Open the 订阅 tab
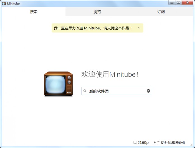The image size is (195, 148). [161, 12]
